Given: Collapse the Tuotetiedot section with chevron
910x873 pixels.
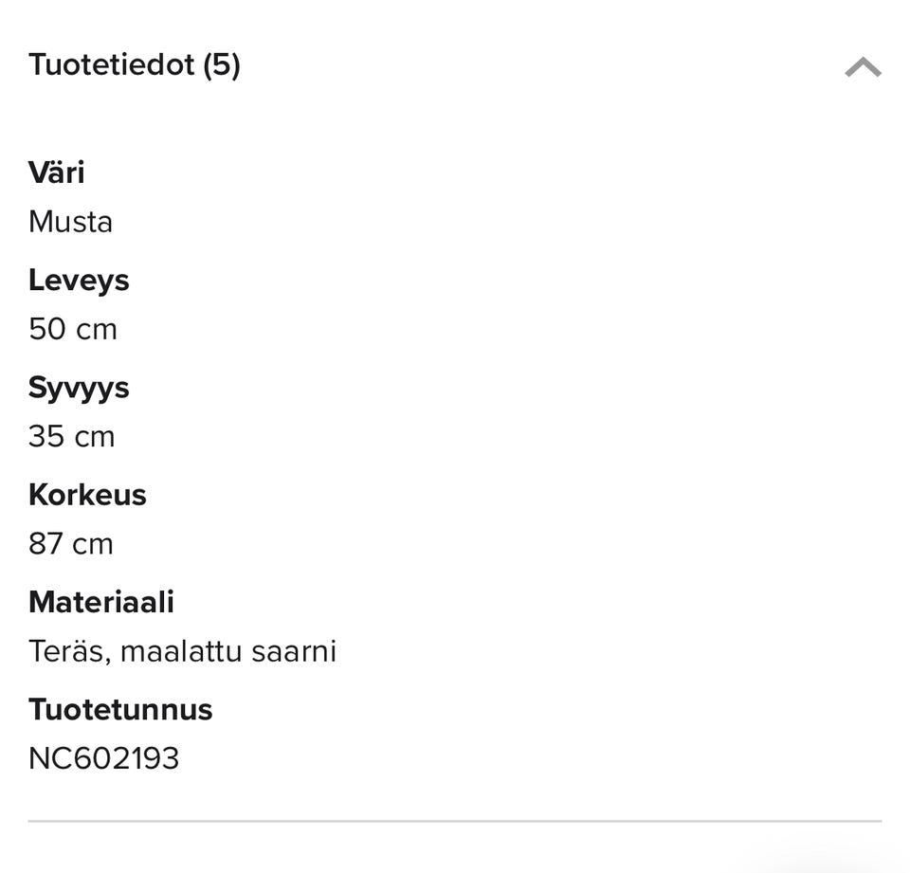Looking at the screenshot, I should coord(863,67).
